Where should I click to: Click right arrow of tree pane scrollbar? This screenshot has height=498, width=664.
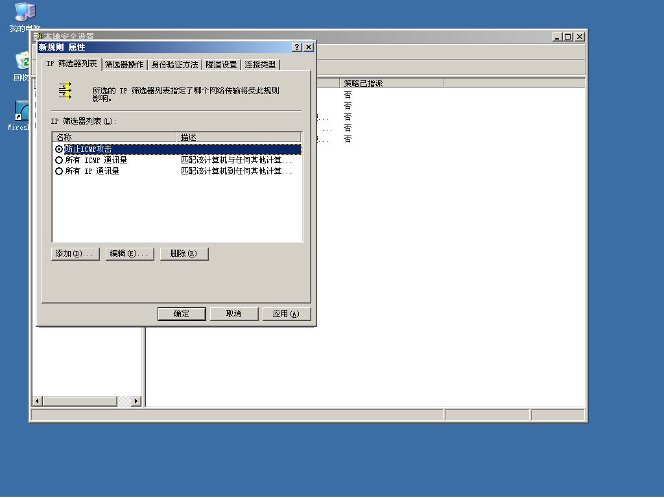(136, 401)
